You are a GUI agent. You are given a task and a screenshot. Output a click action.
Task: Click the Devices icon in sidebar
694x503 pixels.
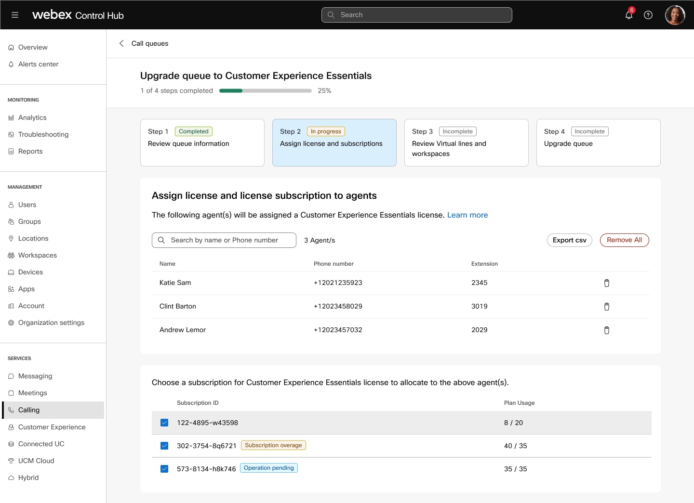point(11,272)
